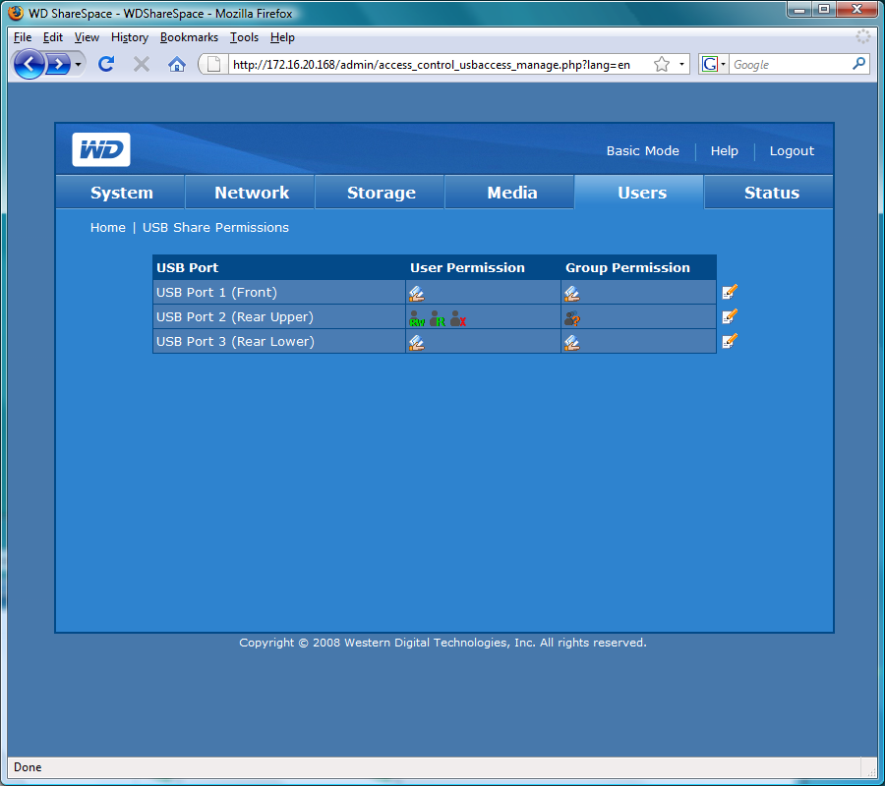Open the Bookmarks menu

point(189,37)
